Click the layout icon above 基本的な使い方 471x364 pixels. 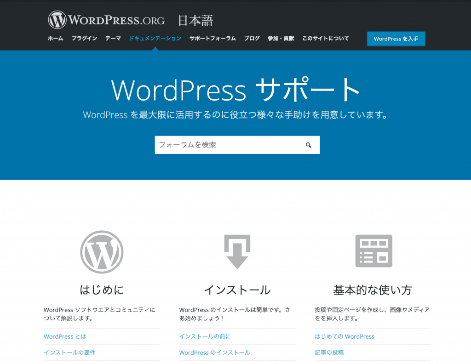tap(373, 251)
